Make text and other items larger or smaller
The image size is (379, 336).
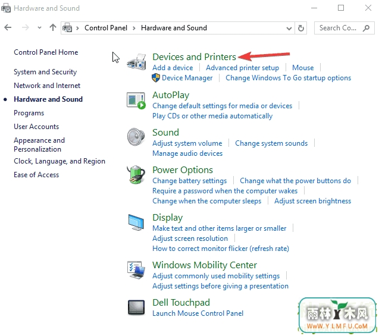click(x=219, y=228)
